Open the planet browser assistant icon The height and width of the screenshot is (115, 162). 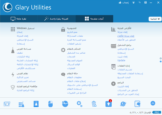pyautogui.click(x=123, y=104)
